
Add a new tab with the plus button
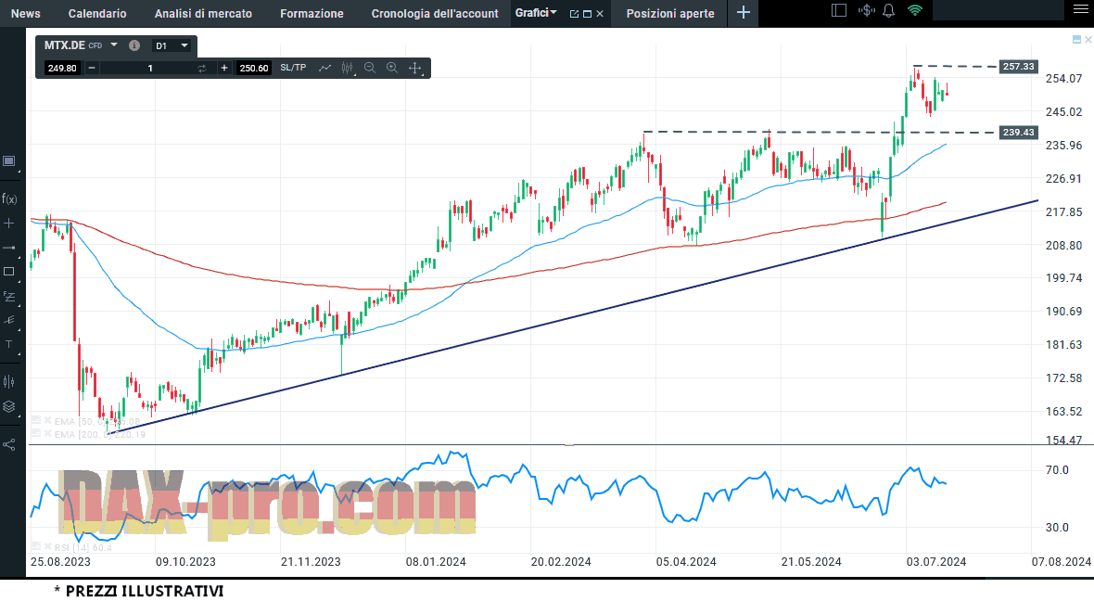coord(743,13)
